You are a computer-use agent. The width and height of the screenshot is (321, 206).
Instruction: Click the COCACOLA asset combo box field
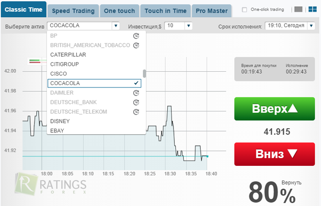click(83, 26)
